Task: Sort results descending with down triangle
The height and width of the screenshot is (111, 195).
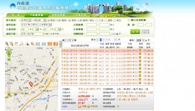Action: [149, 40]
